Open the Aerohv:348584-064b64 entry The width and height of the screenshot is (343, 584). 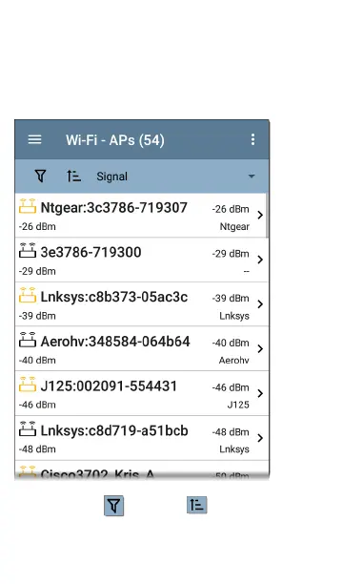(141, 348)
